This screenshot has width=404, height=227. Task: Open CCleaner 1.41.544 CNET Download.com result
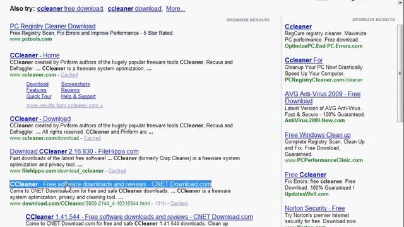point(139,217)
